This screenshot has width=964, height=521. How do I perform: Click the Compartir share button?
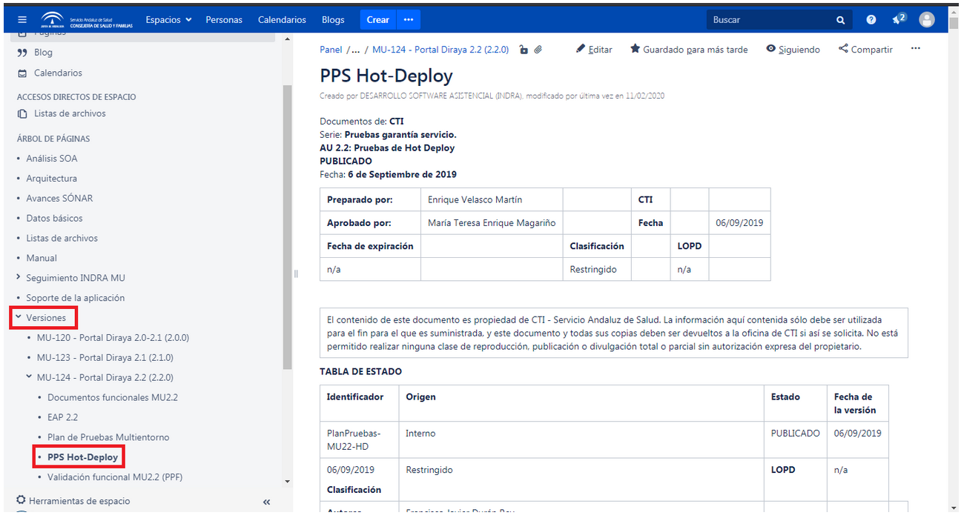[865, 50]
